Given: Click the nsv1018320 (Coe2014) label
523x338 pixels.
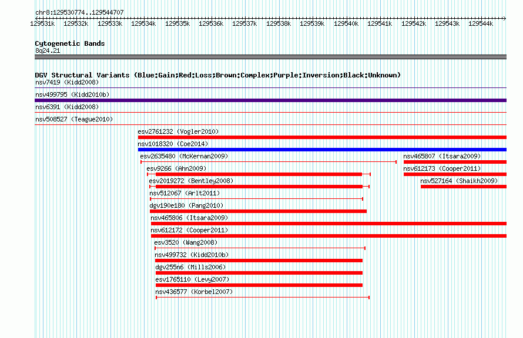Looking at the screenshot, I should [x=173, y=144].
